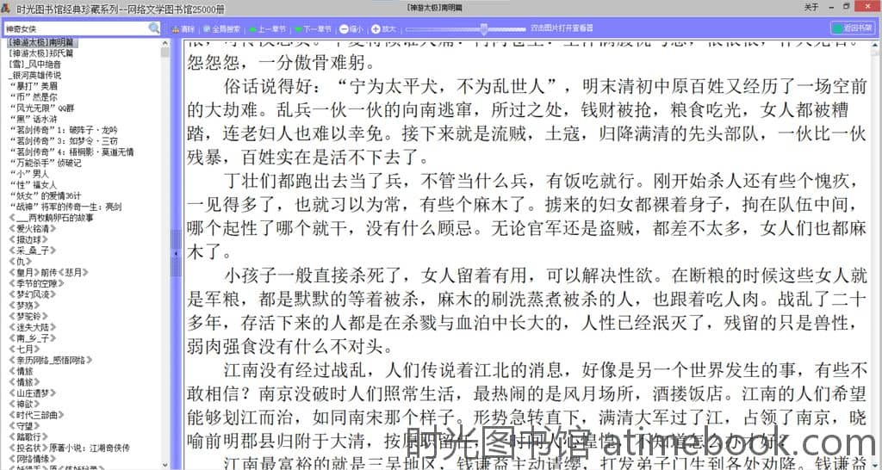Open the 关于 (About) menu

(x=811, y=7)
